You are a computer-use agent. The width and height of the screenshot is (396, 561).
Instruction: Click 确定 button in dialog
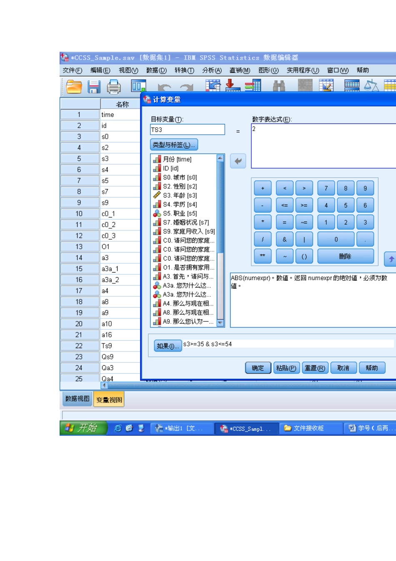258,368
